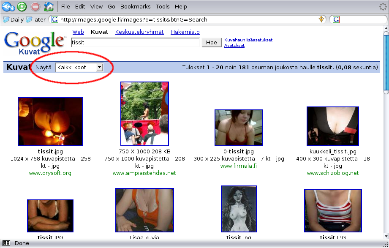Navigate back using the Back arrow icon
Image resolution: width=389 pixels, height=248 pixels.
click(x=7, y=6)
